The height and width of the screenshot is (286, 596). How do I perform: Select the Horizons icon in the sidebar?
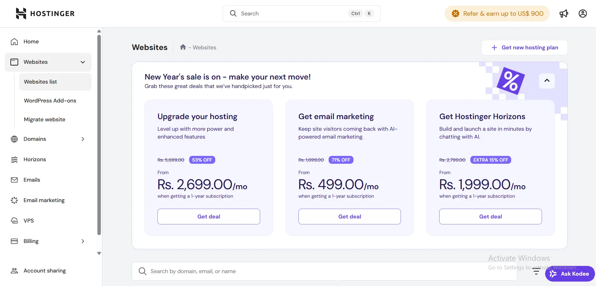click(x=14, y=159)
